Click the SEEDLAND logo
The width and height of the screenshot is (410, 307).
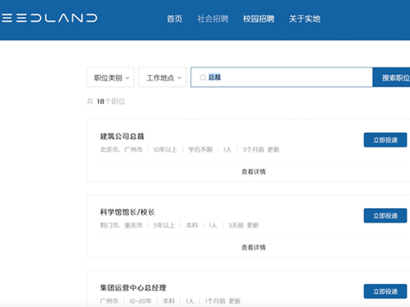point(50,18)
